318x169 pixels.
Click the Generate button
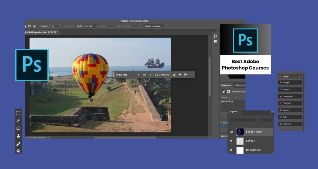pyautogui.click(x=162, y=75)
